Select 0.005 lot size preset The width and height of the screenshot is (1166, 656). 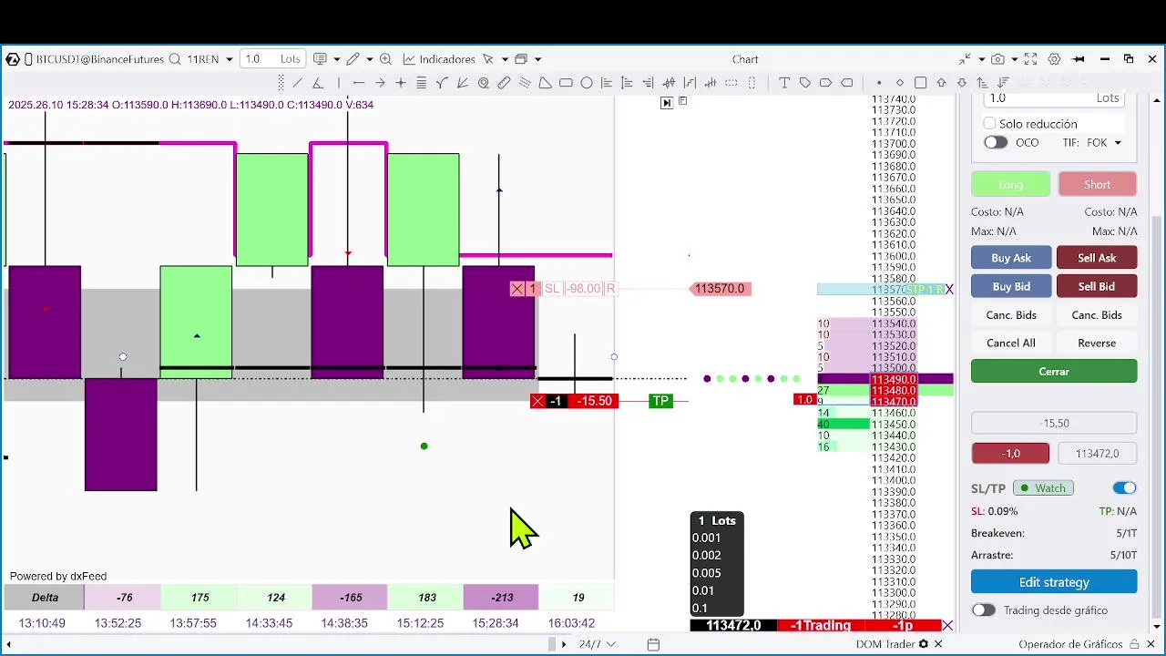click(x=707, y=573)
